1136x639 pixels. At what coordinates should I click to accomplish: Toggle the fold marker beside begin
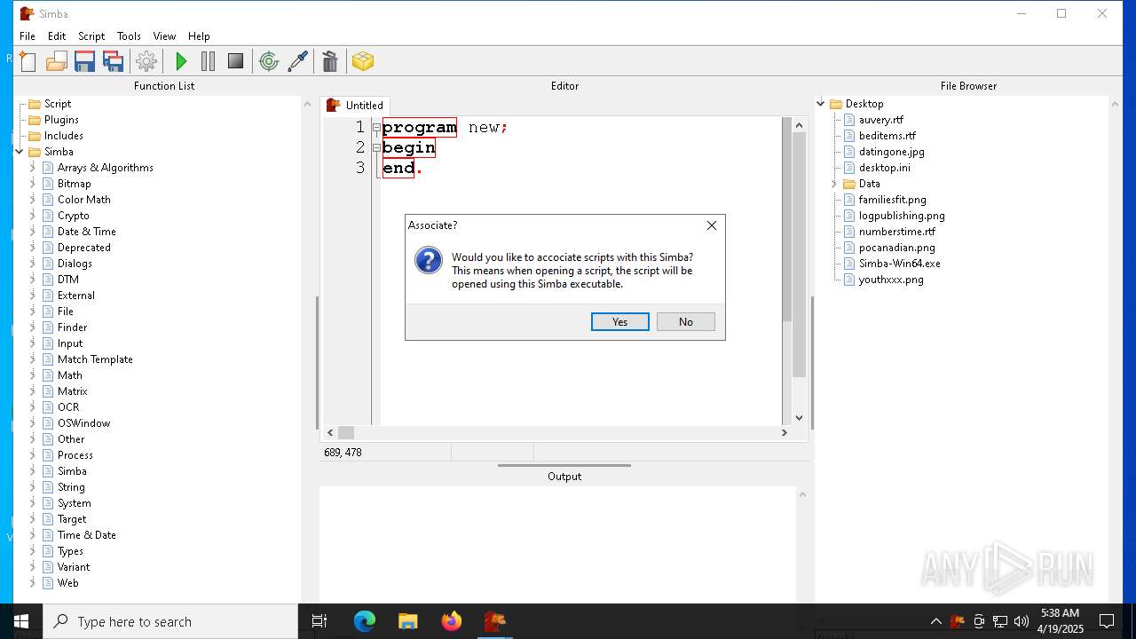[x=376, y=147]
